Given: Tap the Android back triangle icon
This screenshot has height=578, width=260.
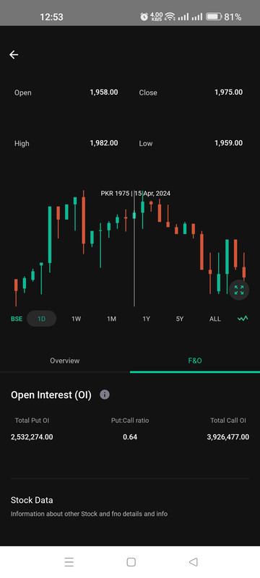Looking at the screenshot, I should [x=194, y=562].
